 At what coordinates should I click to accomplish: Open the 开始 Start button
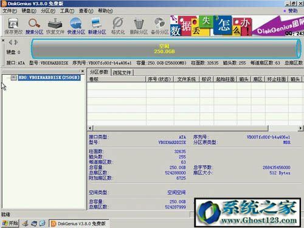[x=10, y=223]
